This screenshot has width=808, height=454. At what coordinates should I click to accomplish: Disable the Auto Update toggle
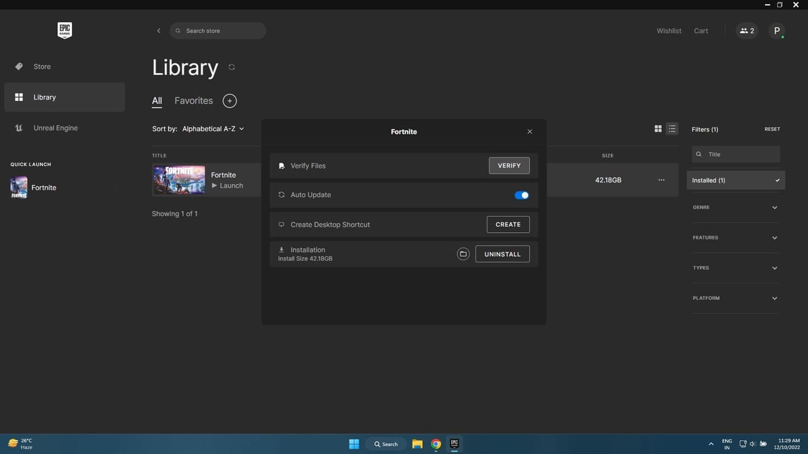[x=521, y=195]
